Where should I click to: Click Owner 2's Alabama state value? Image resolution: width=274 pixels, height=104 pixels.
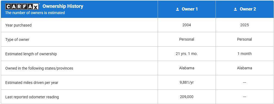244,68
